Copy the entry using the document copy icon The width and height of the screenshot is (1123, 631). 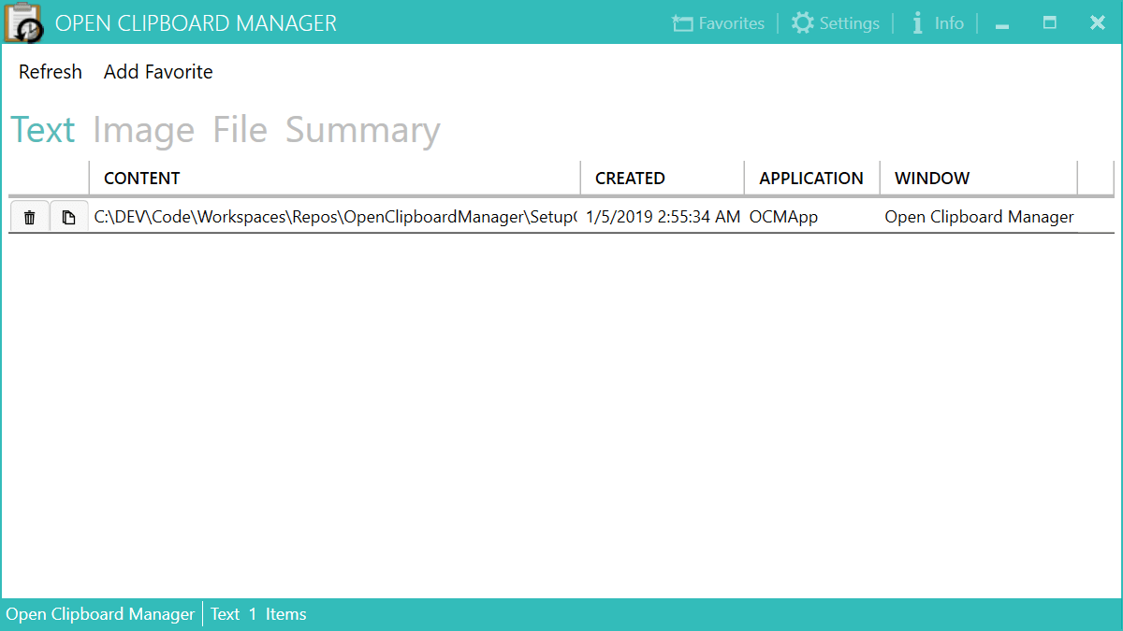coord(68,216)
